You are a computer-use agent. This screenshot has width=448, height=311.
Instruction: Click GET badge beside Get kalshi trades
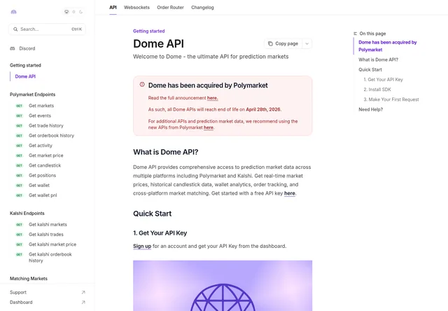(19, 235)
